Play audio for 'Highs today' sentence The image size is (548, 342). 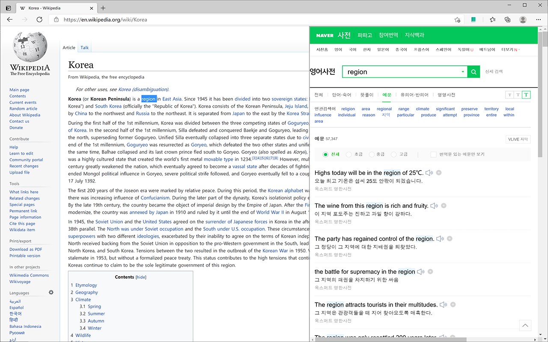click(429, 173)
